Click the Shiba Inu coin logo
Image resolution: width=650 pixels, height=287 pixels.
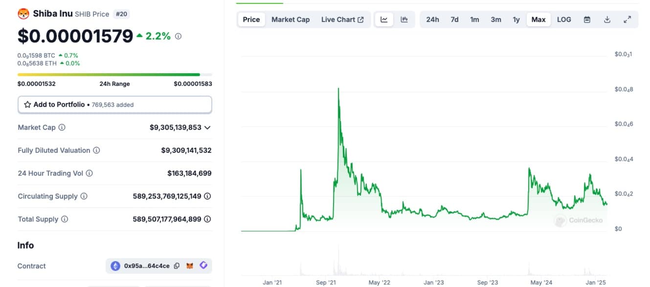[x=23, y=14]
